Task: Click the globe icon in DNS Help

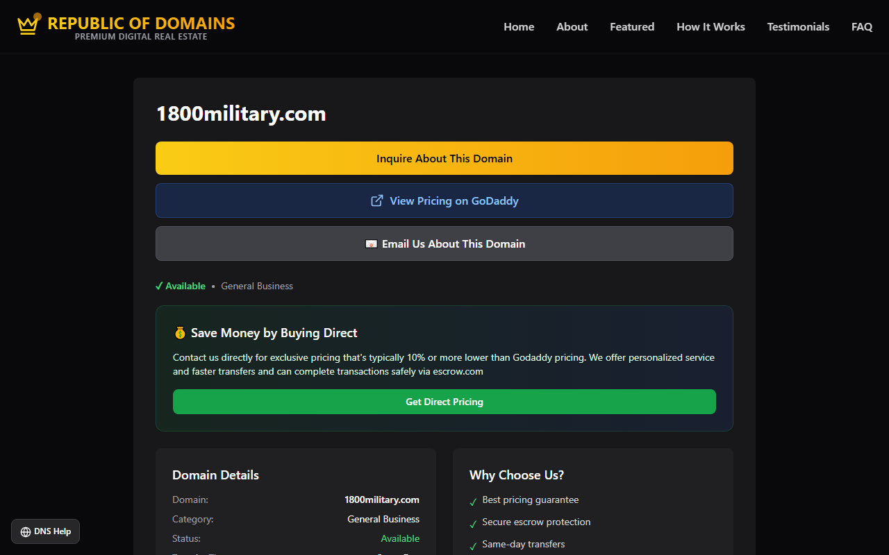Action: pos(26,532)
